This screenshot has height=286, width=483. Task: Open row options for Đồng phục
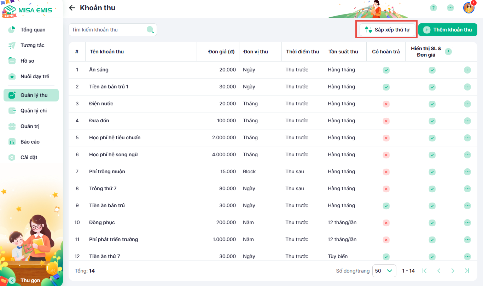467,223
